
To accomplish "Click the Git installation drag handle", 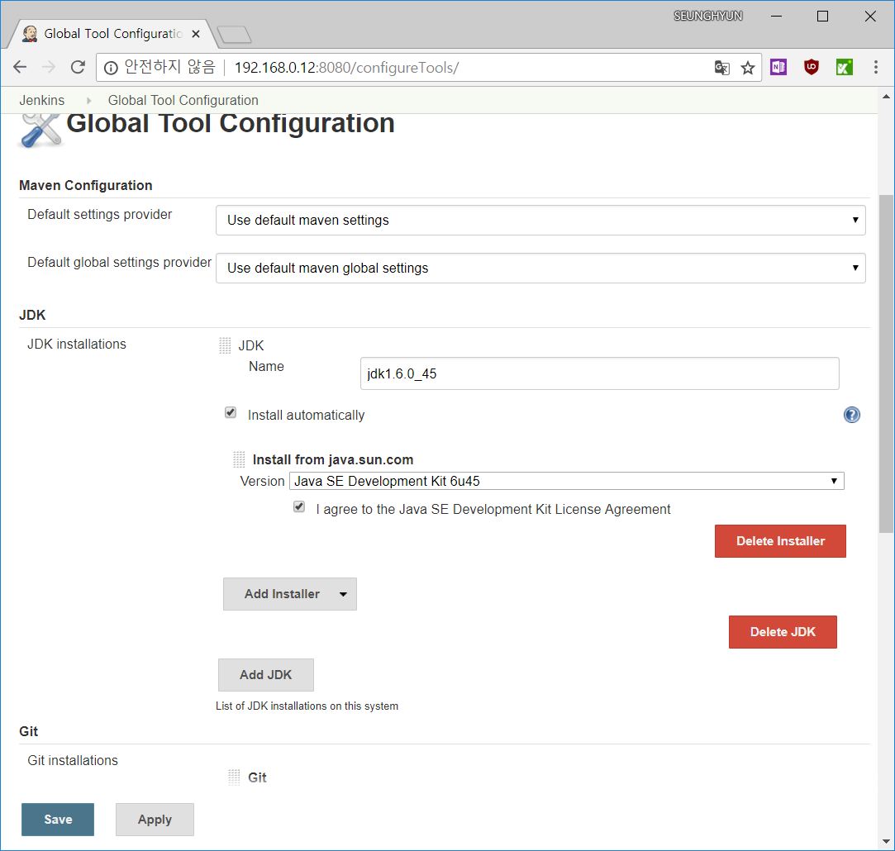I will (234, 777).
